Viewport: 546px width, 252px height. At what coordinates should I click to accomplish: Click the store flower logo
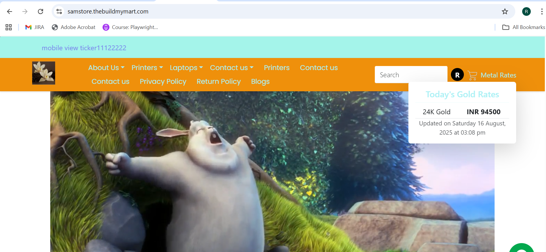pos(44,73)
